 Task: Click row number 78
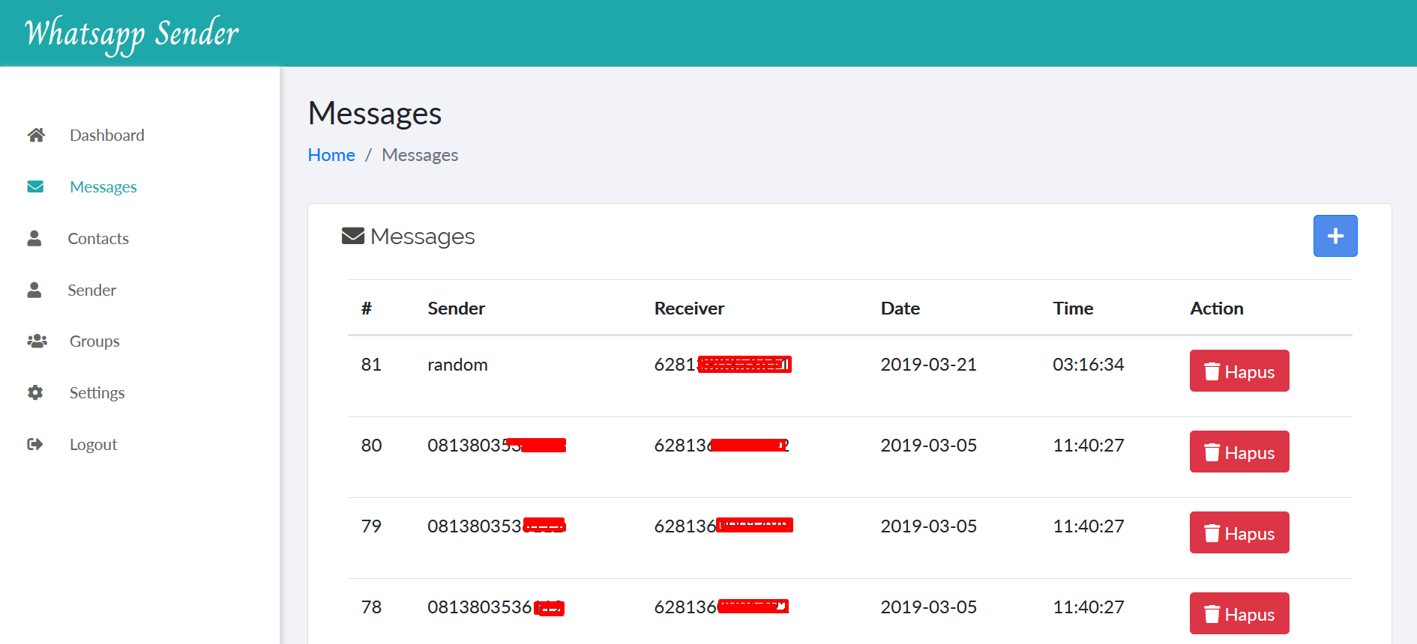pyautogui.click(x=371, y=607)
